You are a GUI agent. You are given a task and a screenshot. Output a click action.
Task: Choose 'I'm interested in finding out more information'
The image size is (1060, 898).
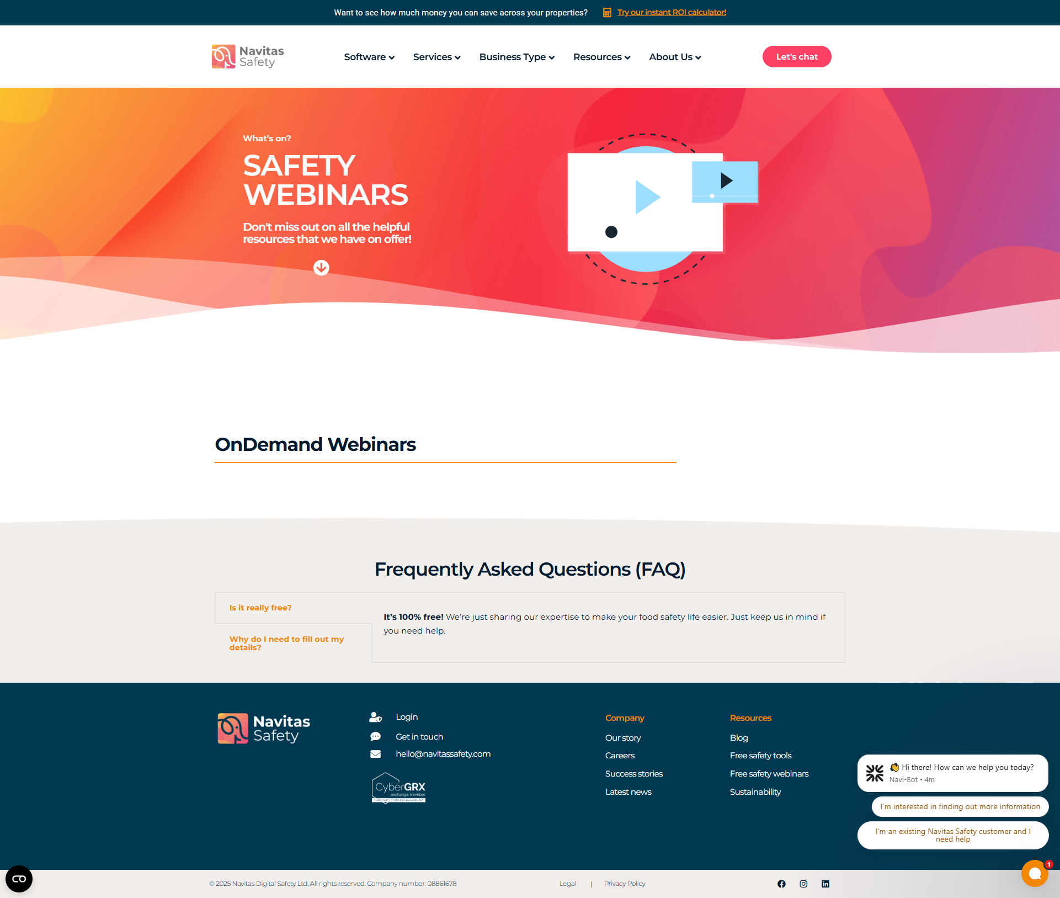coord(960,806)
